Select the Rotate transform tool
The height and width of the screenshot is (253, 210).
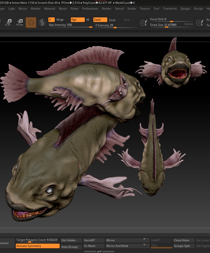click(20, 22)
